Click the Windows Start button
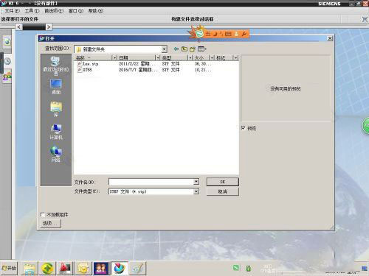This screenshot has width=369, height=276. point(9,268)
